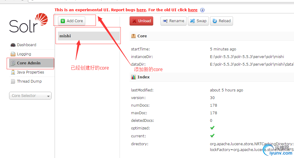Click the Core section heading
The height and width of the screenshot is (158, 294).
coord(142,36)
